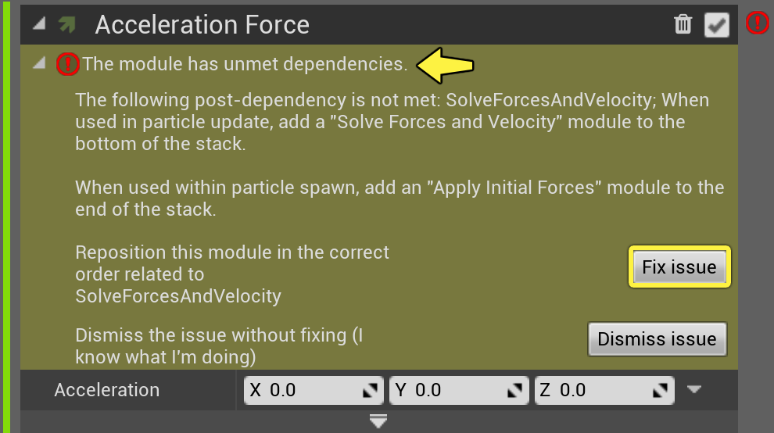The image size is (774, 433).
Task: Click the red warning icon next to unmet dependencies
Action: pyautogui.click(x=67, y=64)
